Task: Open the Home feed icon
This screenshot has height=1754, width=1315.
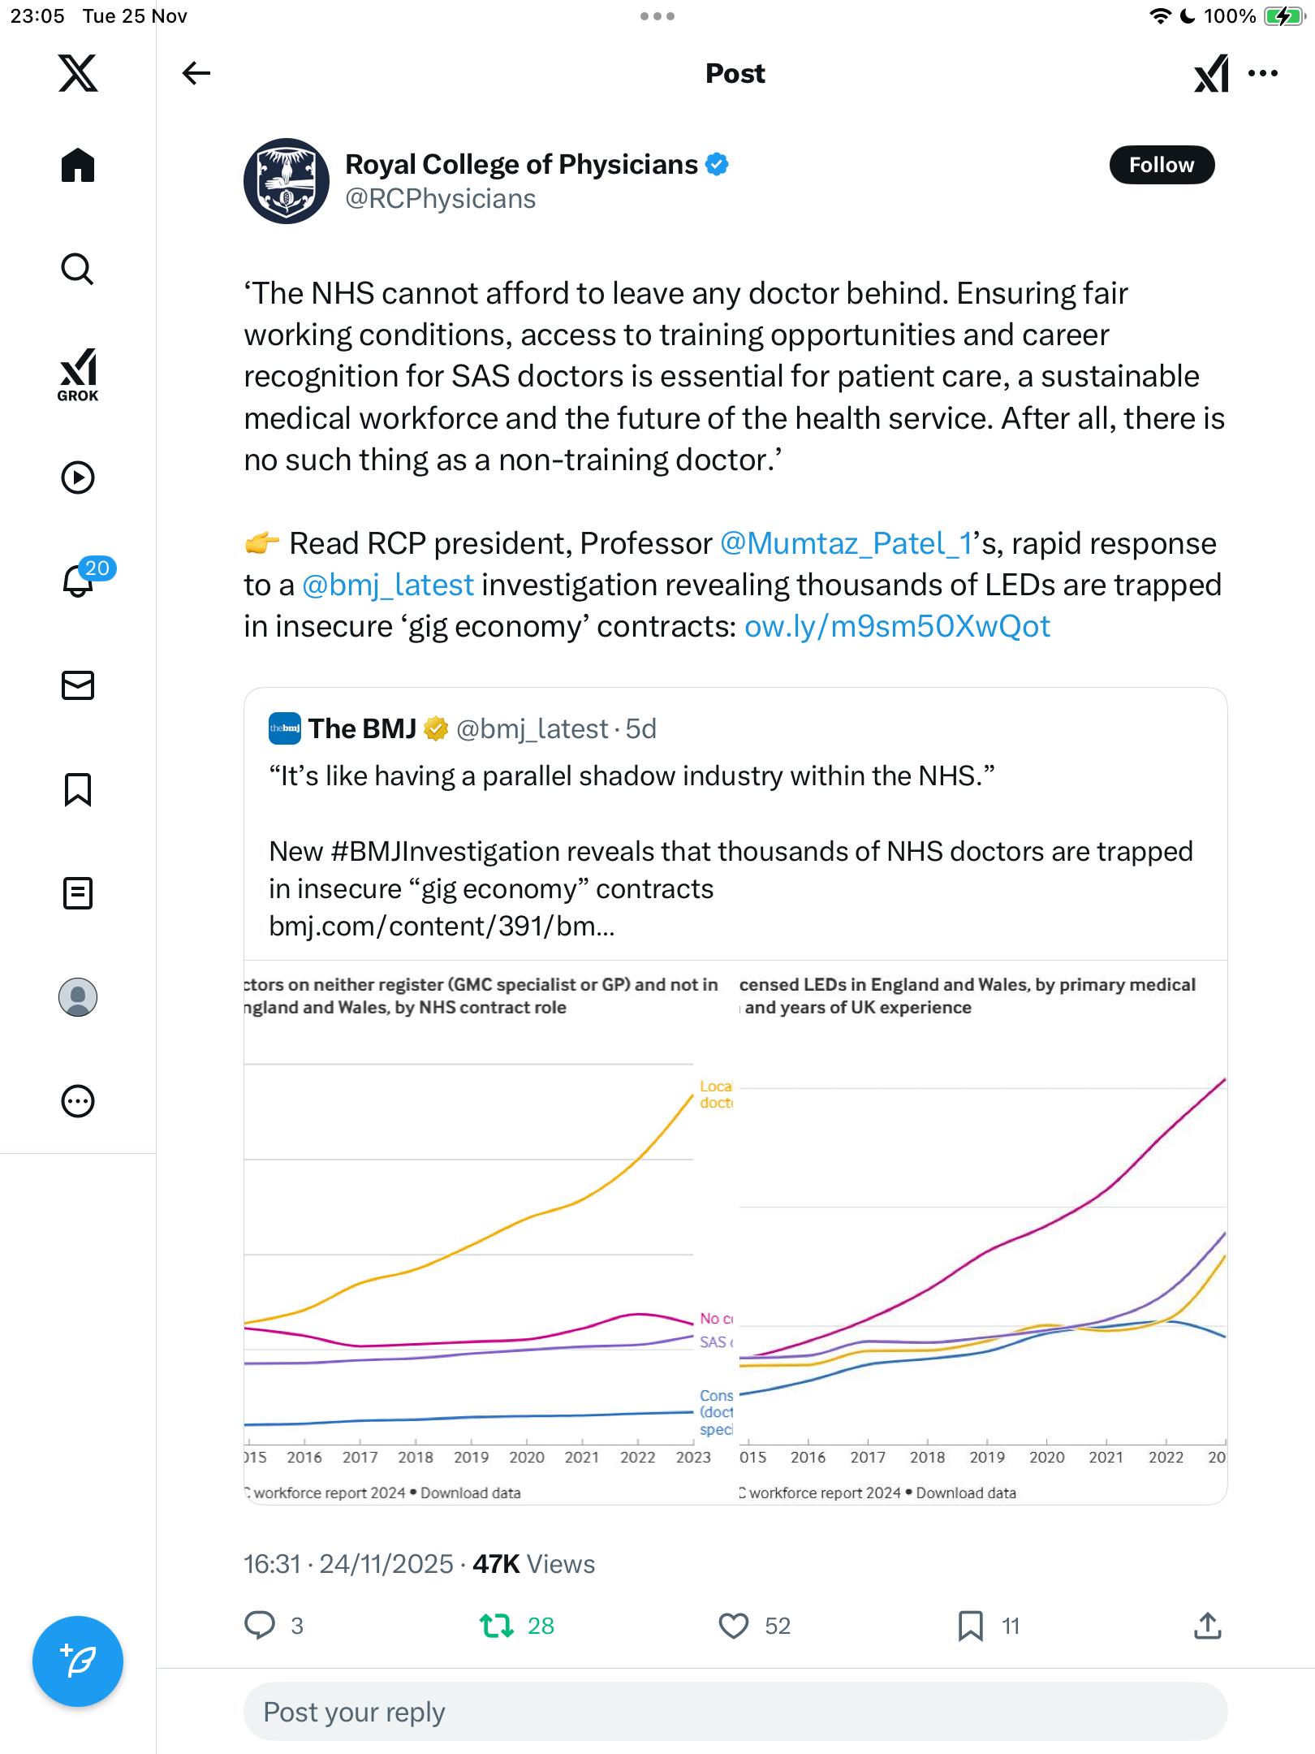Action: pos(78,166)
